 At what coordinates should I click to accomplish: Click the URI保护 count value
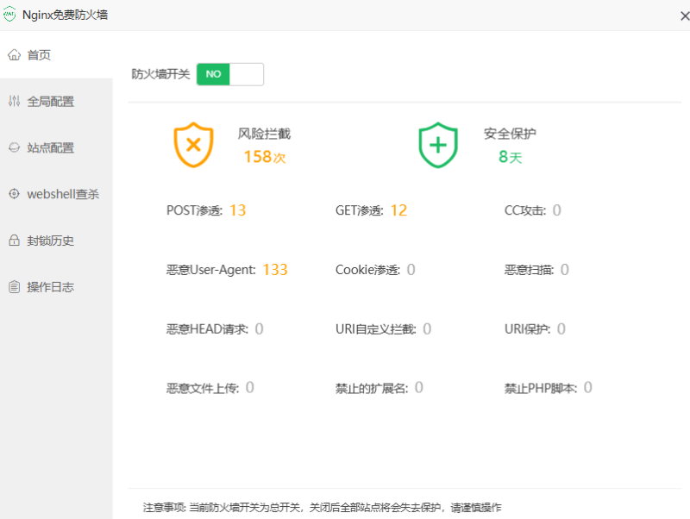(561, 329)
